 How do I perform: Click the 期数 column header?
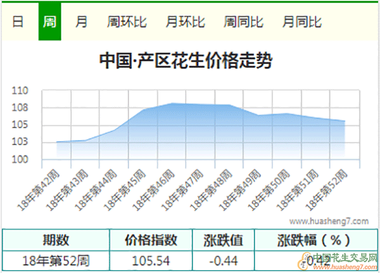(x=56, y=240)
